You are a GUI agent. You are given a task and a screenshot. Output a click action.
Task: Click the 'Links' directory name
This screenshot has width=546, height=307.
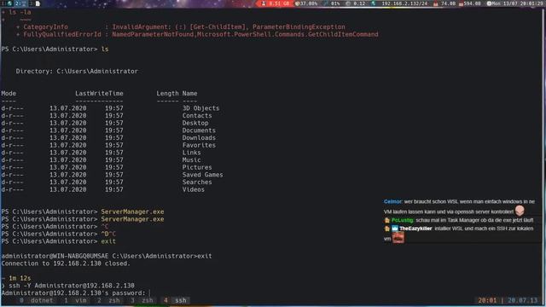(191, 153)
